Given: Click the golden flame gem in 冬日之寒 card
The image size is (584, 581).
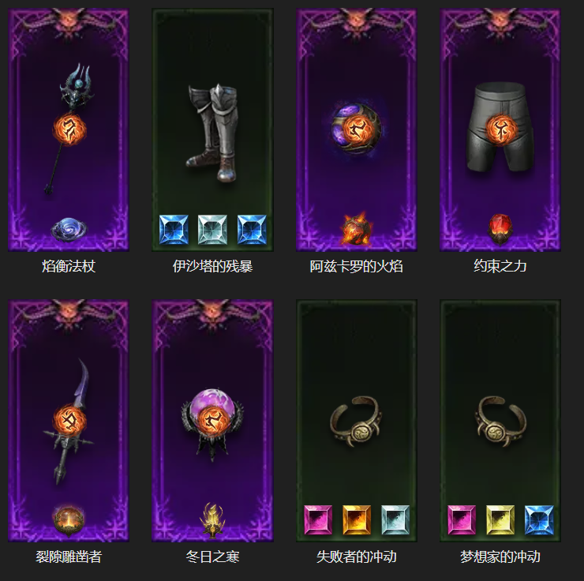Looking at the screenshot, I should coord(212,520).
